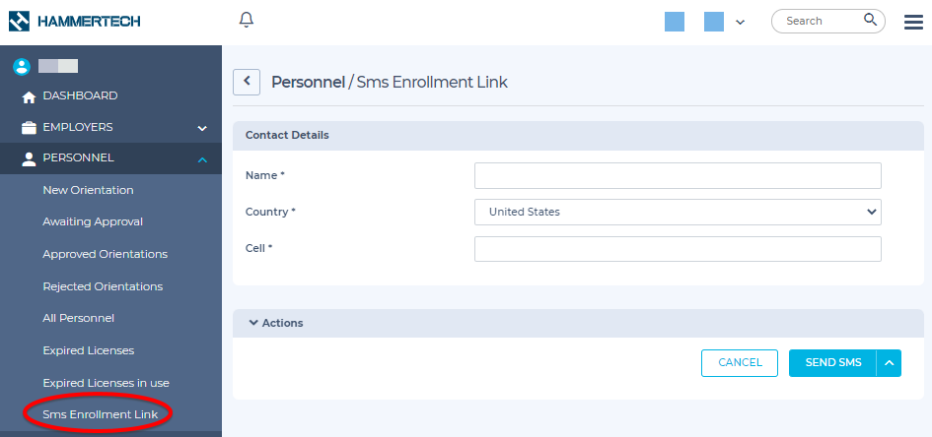
Task: Open the hamburger menu icon
Action: [x=913, y=22]
